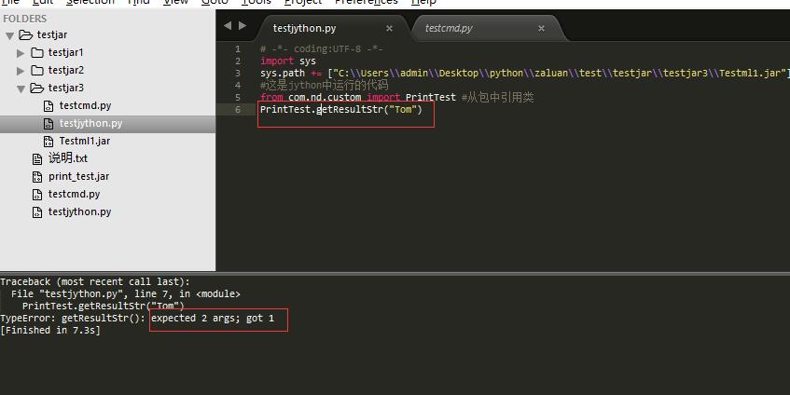Open the File menu

point(10,2)
